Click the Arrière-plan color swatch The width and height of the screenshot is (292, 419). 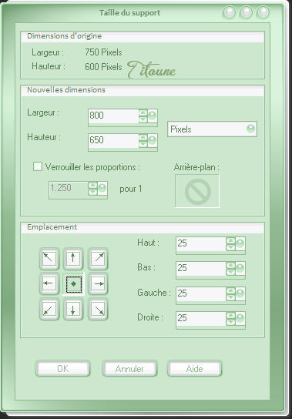197,191
